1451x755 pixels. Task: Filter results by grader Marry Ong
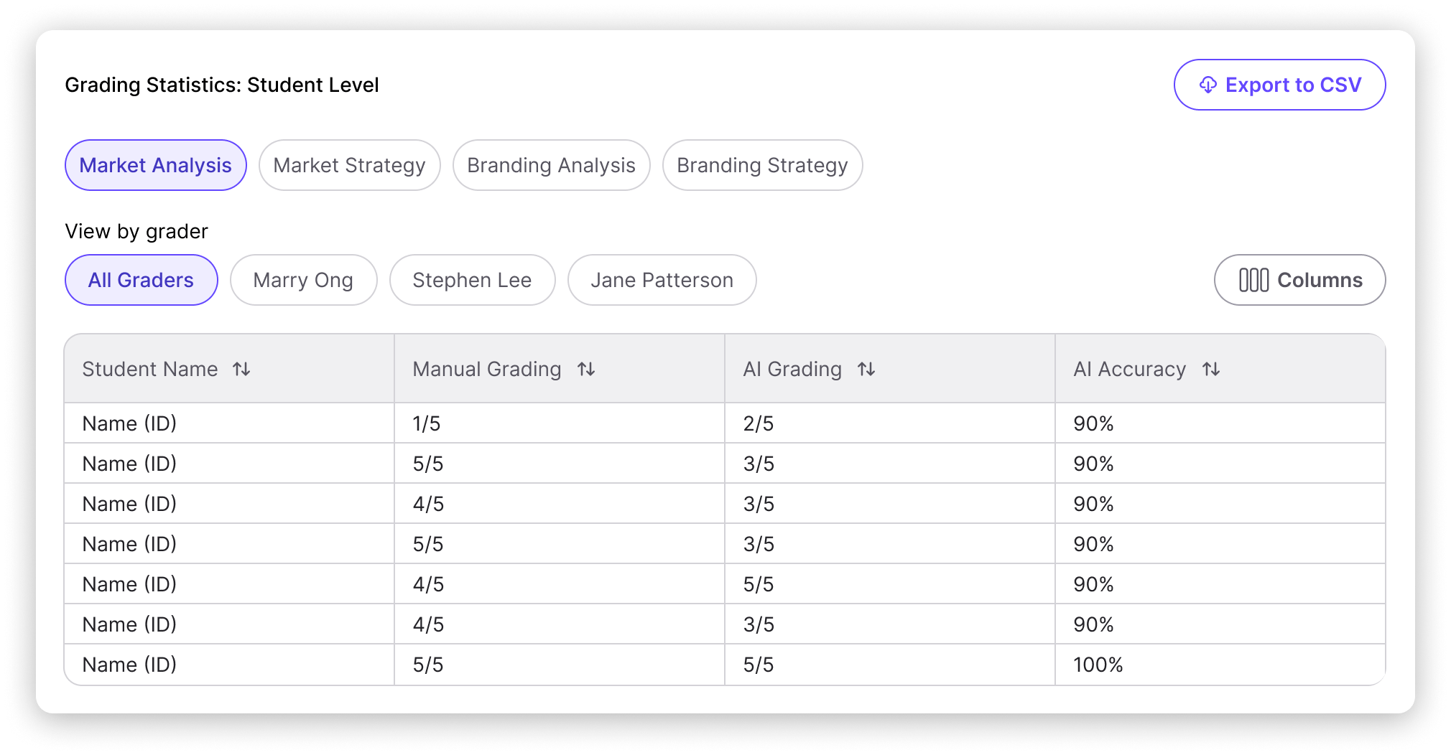[303, 280]
